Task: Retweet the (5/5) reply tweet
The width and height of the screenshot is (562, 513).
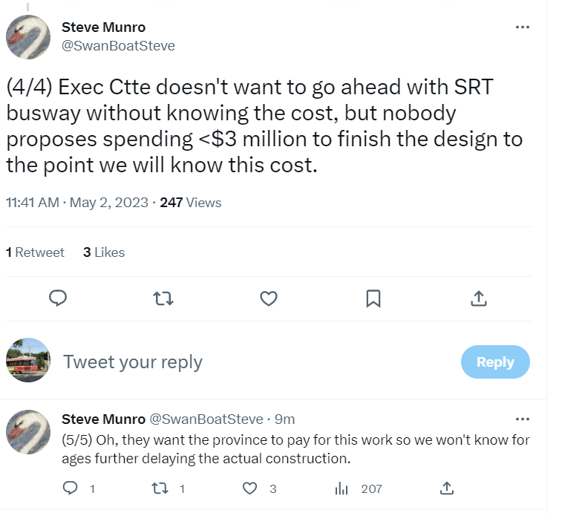Action: [160, 488]
